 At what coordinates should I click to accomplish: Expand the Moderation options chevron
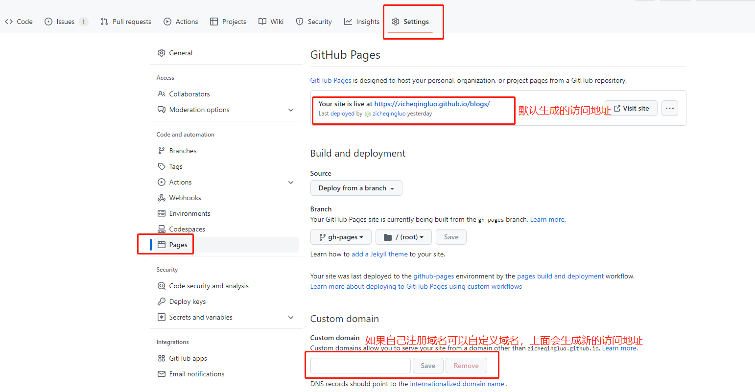291,110
